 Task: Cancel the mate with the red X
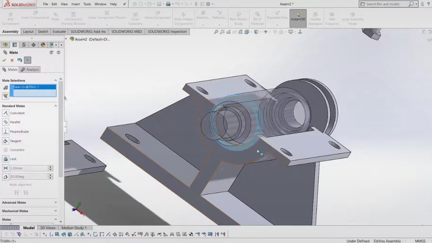(12, 60)
